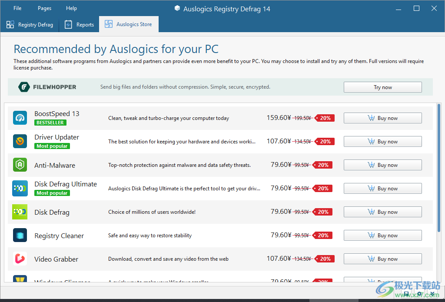Click the Driver Updater product icon
The image size is (445, 302).
click(x=20, y=141)
